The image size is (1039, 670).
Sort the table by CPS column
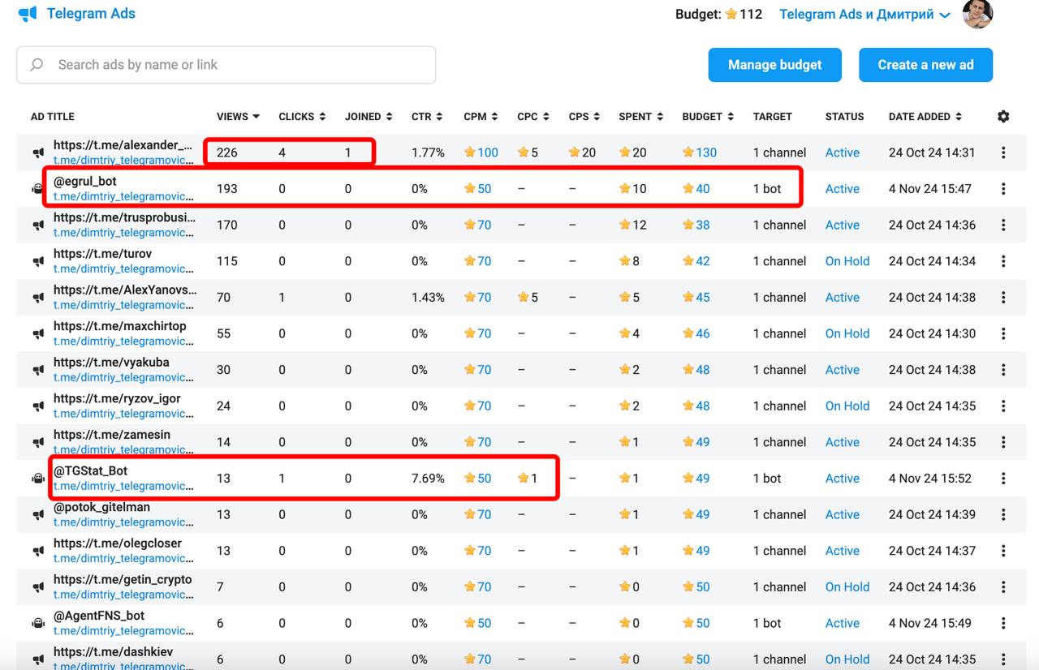point(584,116)
